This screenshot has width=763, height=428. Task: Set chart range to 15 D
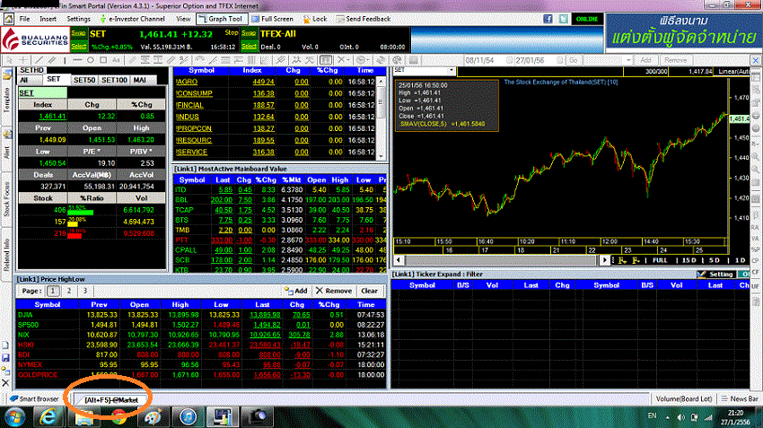[689, 261]
